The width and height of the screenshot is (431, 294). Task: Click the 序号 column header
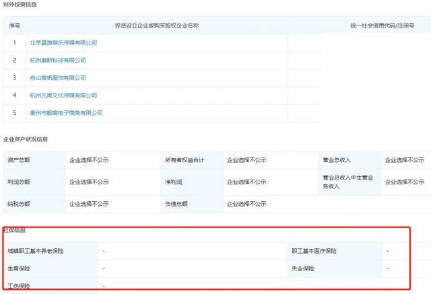click(14, 26)
